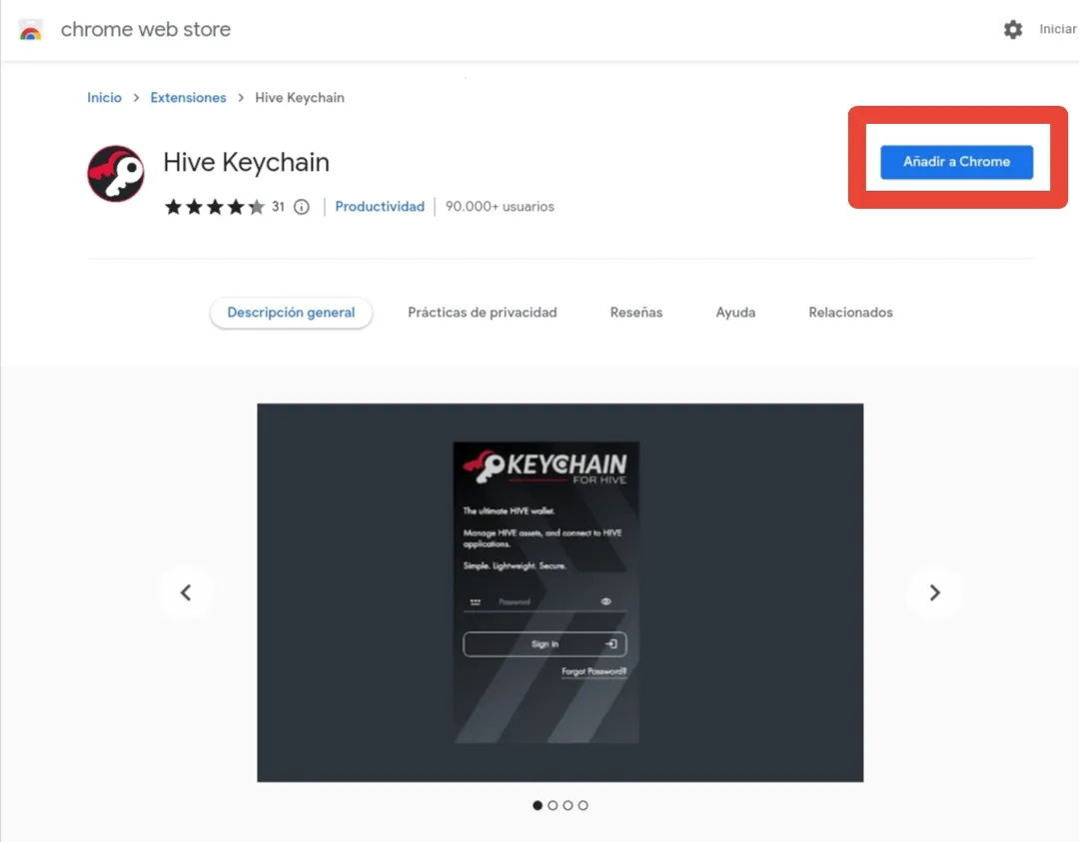Click the Keychain screenshot preview image
The image size is (1079, 842).
coord(560,592)
